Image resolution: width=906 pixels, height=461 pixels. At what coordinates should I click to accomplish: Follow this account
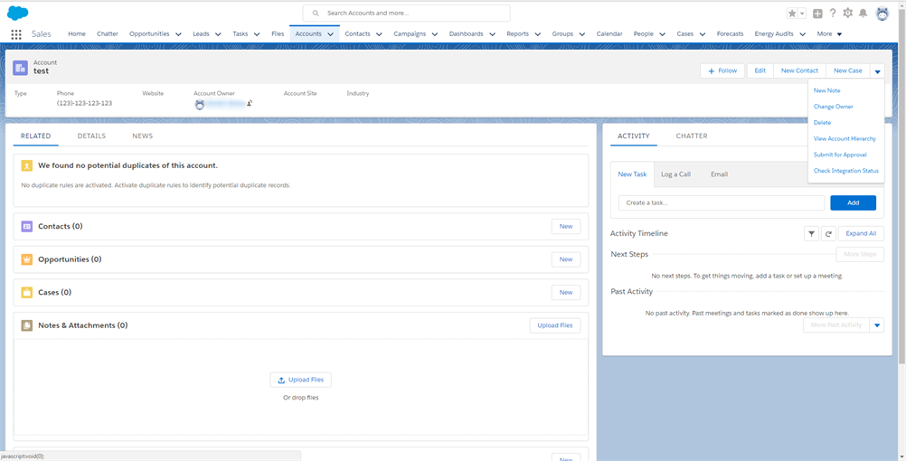722,71
